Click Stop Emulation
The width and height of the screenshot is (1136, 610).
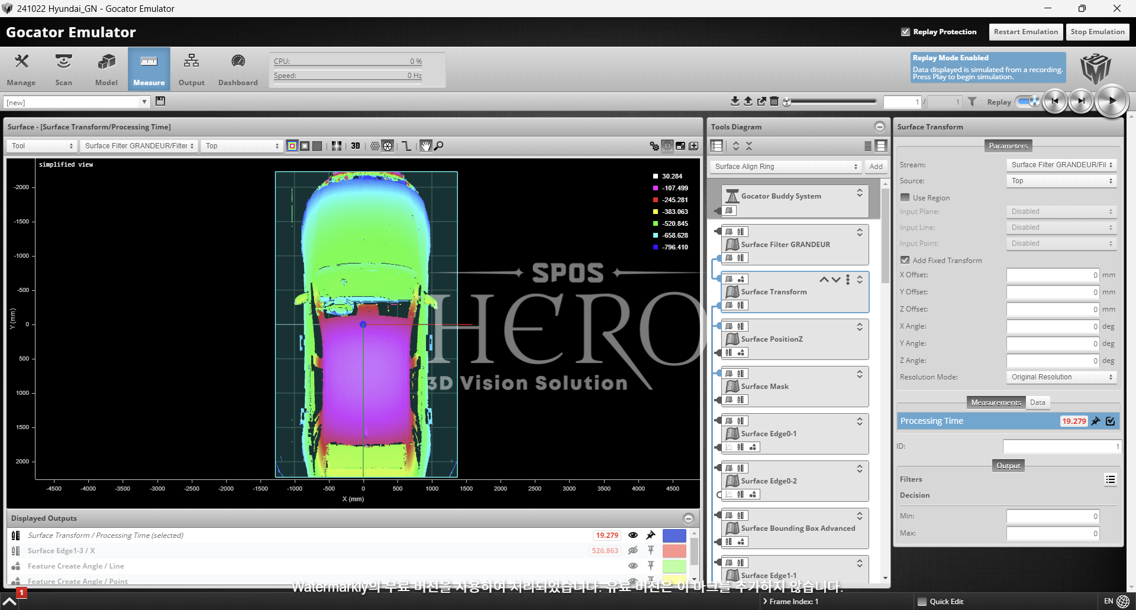(x=1098, y=32)
